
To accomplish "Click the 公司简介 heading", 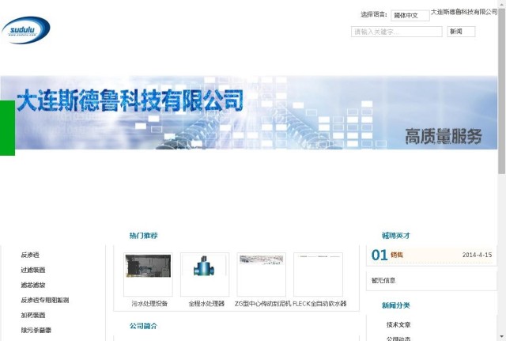I will (143, 326).
